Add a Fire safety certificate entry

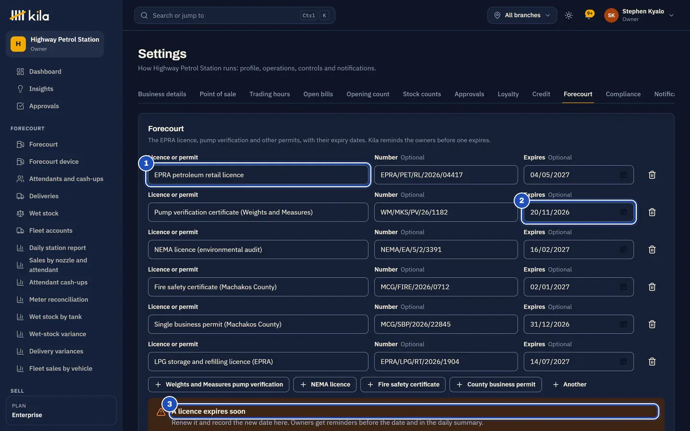[403, 385]
